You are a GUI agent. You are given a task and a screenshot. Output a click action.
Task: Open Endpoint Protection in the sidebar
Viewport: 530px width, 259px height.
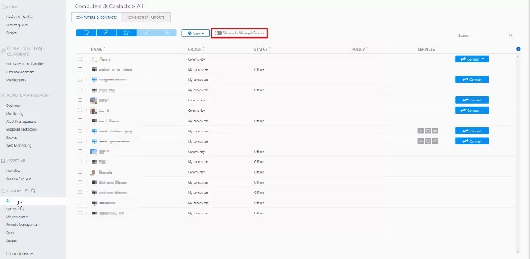pyautogui.click(x=22, y=129)
